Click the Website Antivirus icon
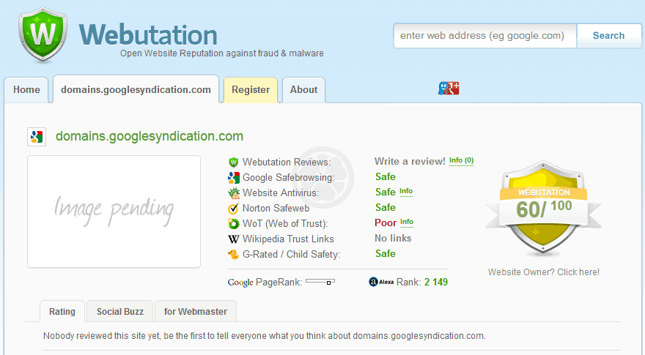The image size is (645, 355). (x=234, y=193)
